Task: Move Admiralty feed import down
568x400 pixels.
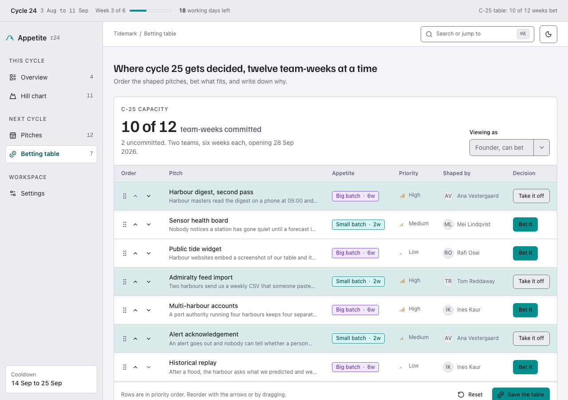Action: (x=149, y=281)
